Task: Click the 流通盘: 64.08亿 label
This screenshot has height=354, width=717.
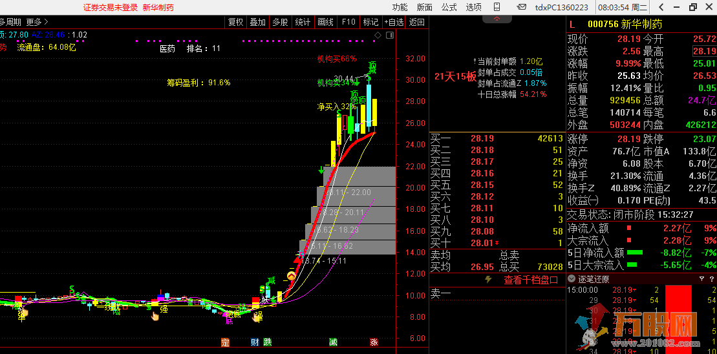Action: [x=46, y=47]
